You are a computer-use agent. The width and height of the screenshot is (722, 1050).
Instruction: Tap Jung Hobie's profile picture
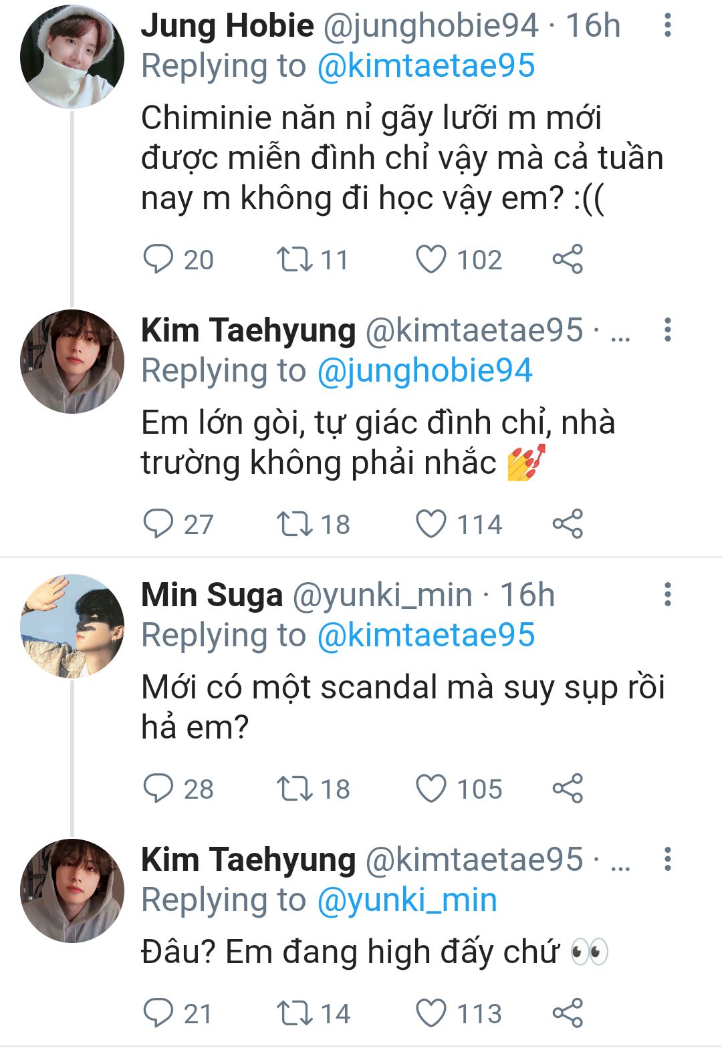(x=72, y=57)
